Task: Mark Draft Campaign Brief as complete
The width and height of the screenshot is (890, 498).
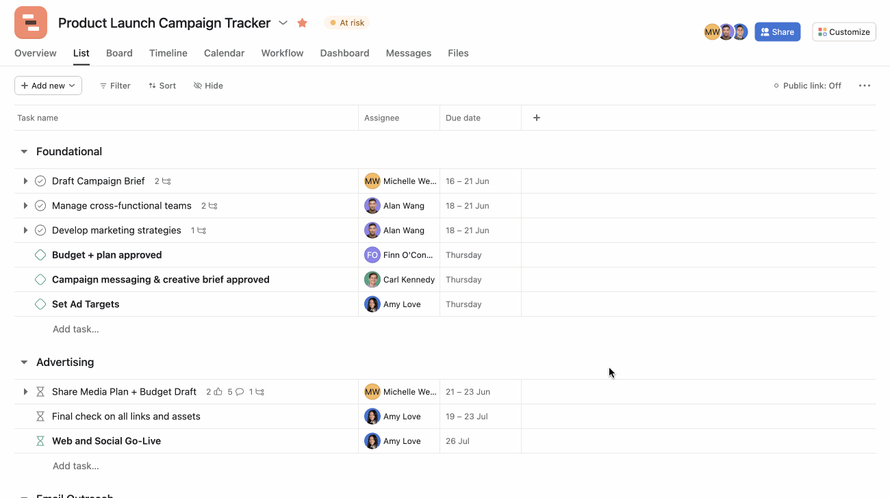Action: point(40,181)
